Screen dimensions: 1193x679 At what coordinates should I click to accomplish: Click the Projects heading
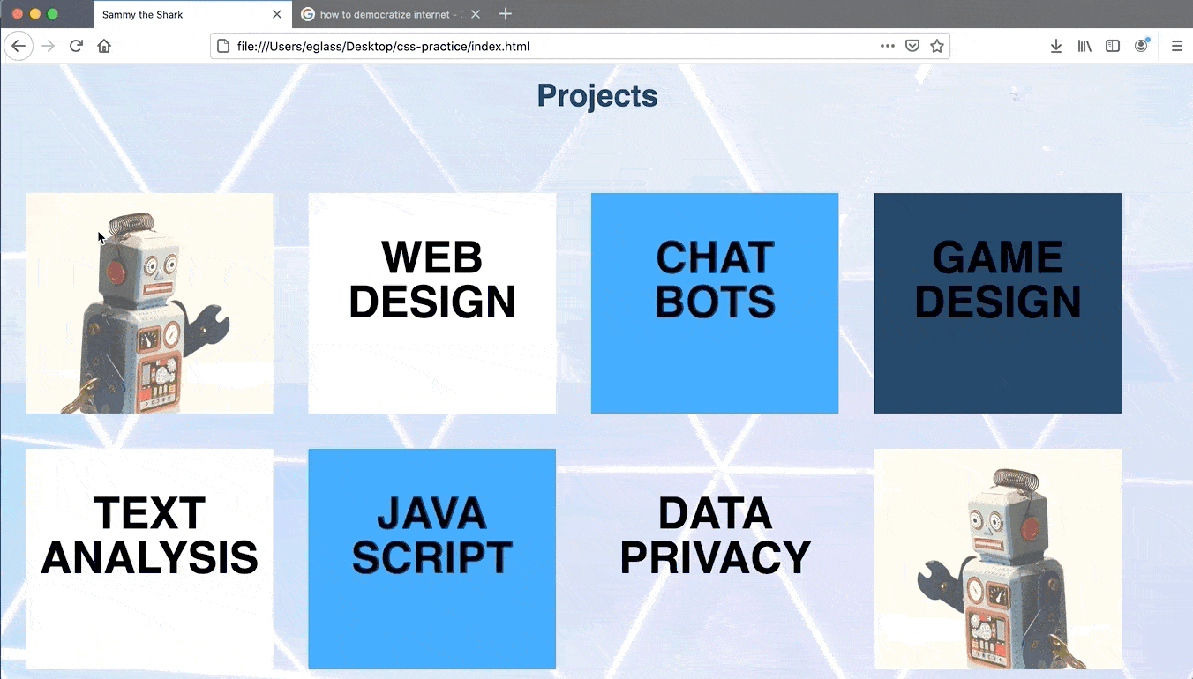[597, 96]
